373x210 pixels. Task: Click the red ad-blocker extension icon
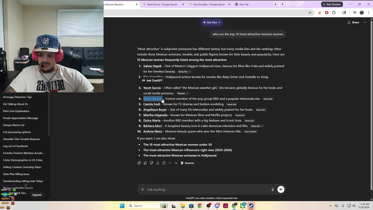pyautogui.click(x=327, y=13)
